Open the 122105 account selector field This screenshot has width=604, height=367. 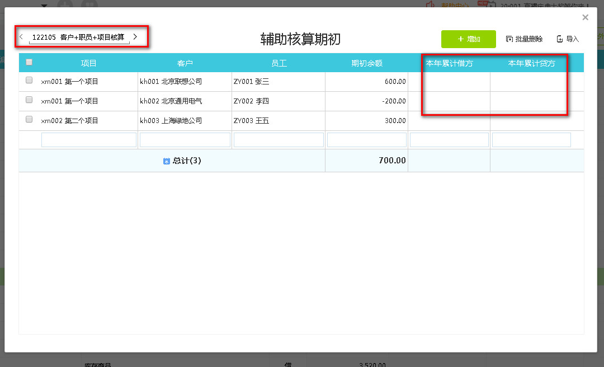(x=78, y=37)
